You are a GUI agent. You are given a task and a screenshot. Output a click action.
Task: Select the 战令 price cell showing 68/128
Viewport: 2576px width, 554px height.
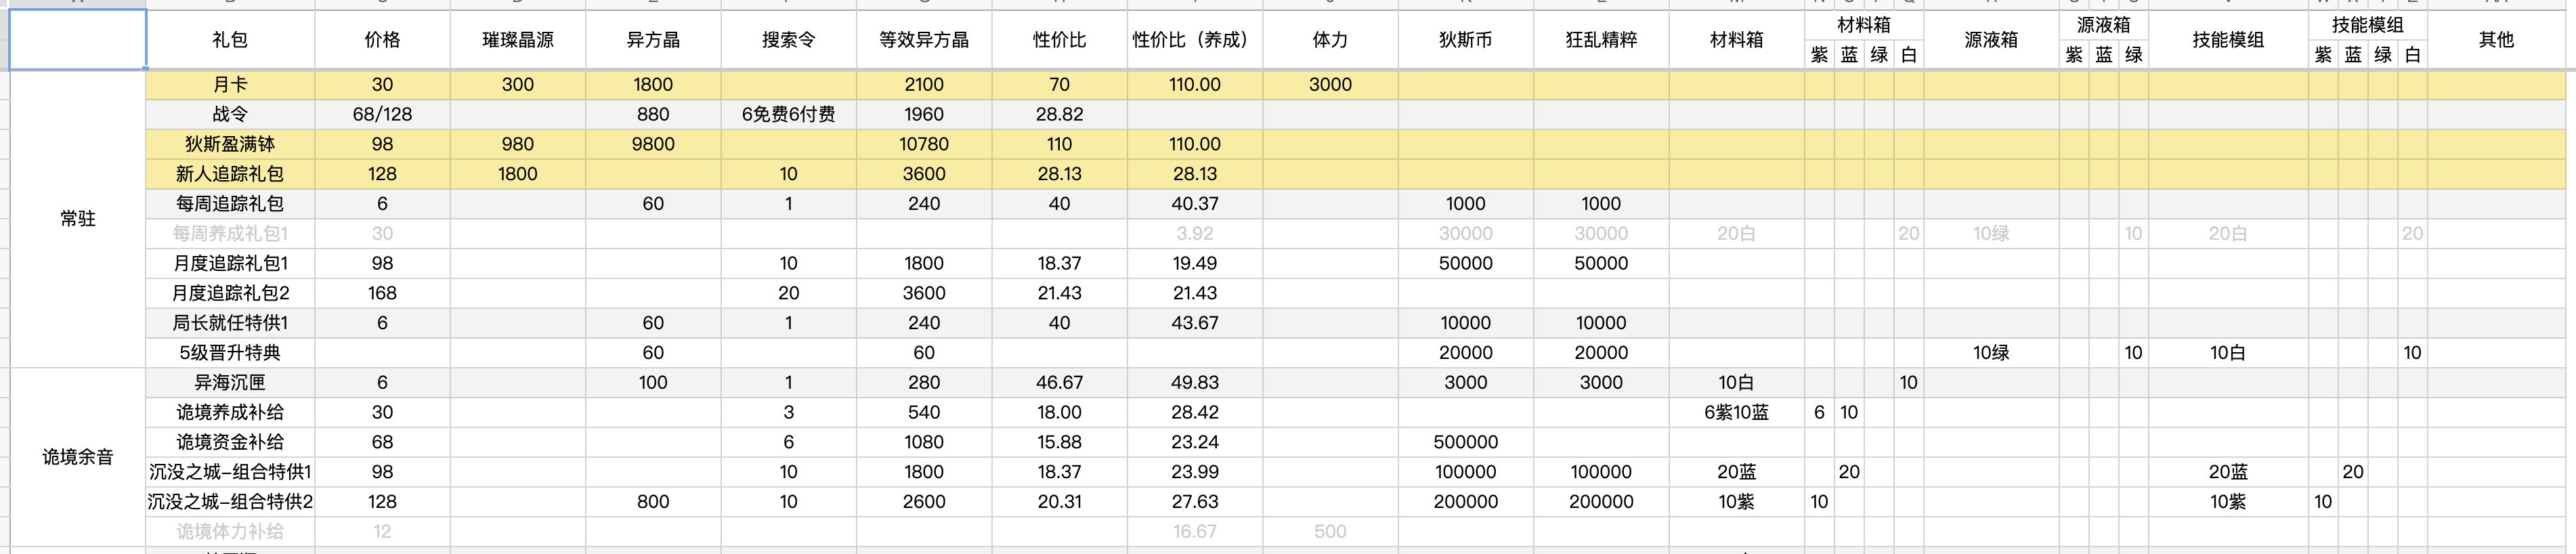point(382,114)
